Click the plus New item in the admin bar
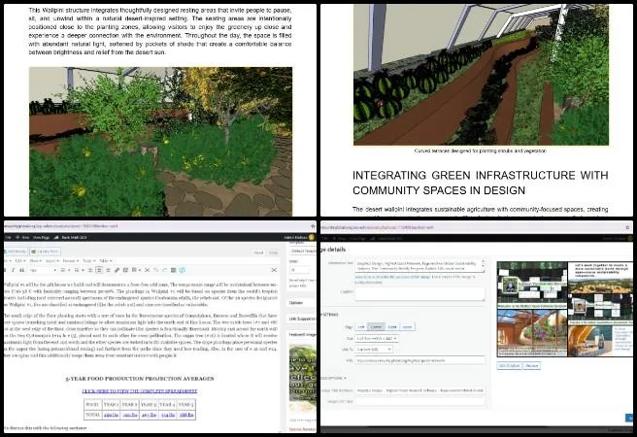Screen dimensions: 637x437 pyautogui.click(x=22, y=237)
